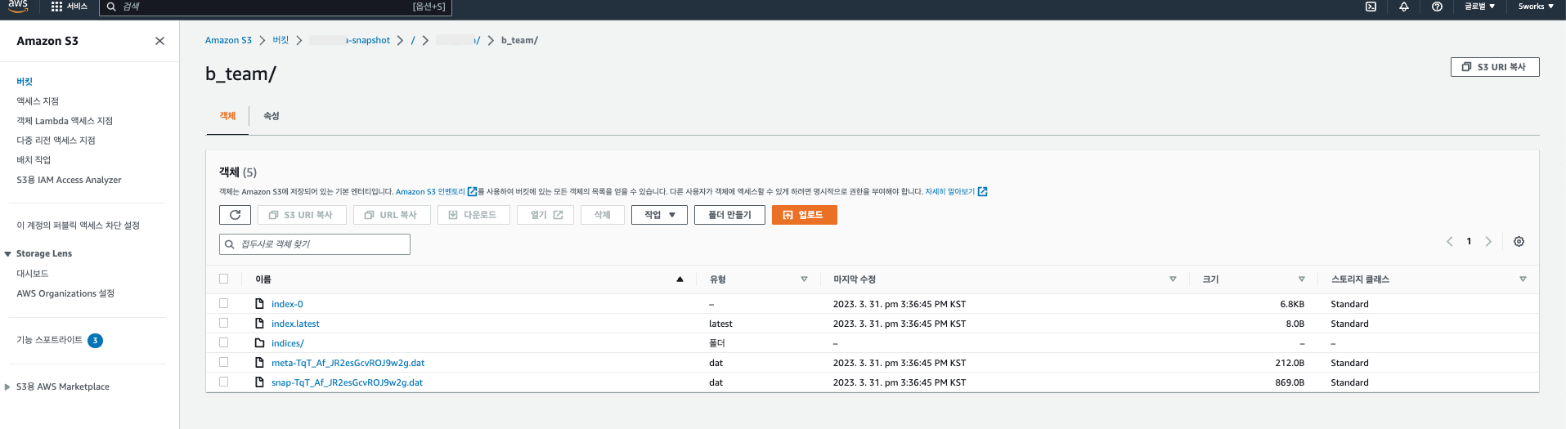Open the Sworks account dropdown

(1536, 7)
